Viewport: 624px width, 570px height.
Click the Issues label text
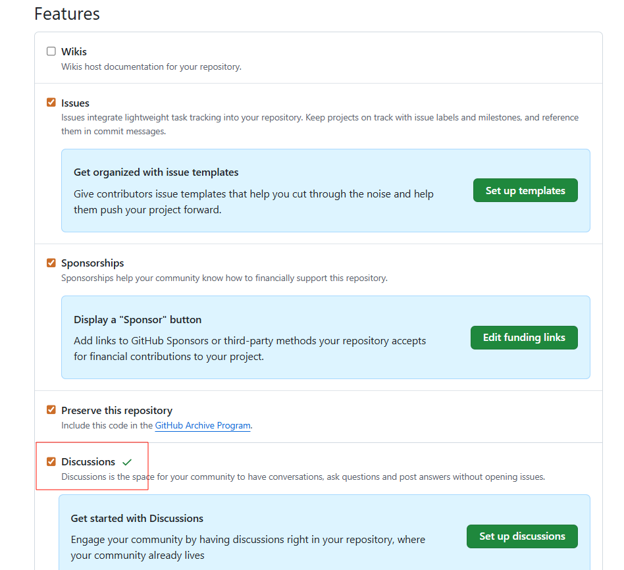coord(75,103)
